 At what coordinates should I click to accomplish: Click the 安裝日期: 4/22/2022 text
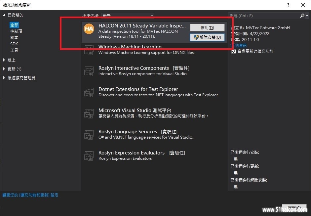click(x=250, y=33)
